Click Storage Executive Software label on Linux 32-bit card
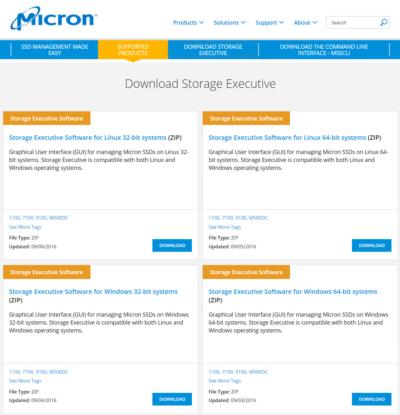Screen dimensions: 400x415 [x=47, y=118]
